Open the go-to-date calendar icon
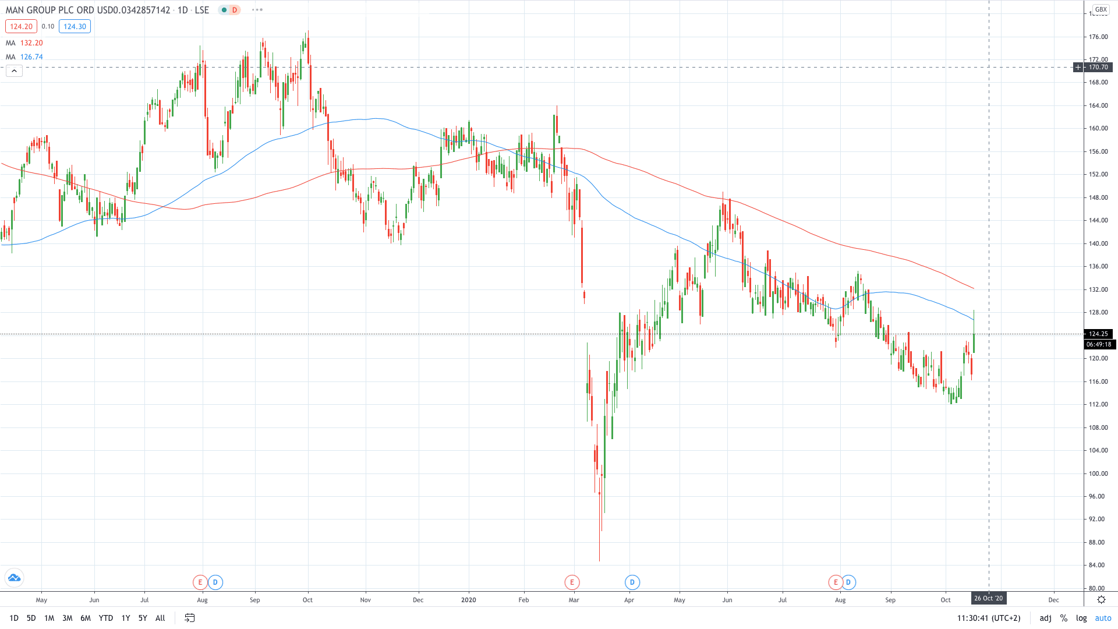The height and width of the screenshot is (629, 1118). tap(189, 618)
